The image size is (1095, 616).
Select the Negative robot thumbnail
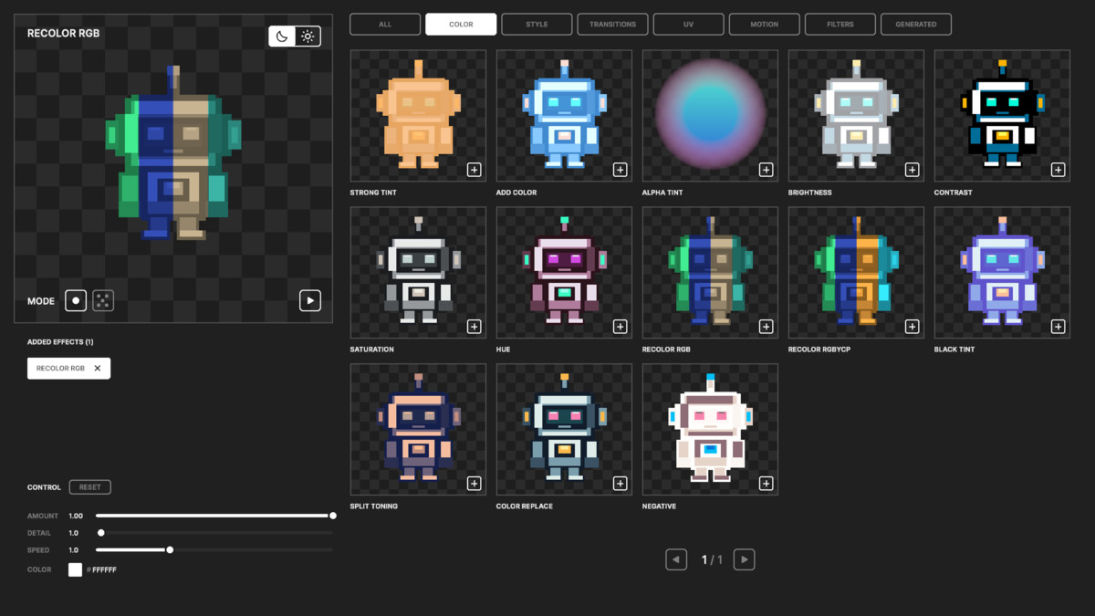pos(710,429)
